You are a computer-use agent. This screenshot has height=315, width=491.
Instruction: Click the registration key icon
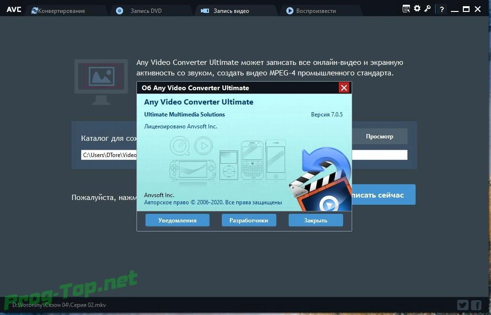(x=428, y=9)
